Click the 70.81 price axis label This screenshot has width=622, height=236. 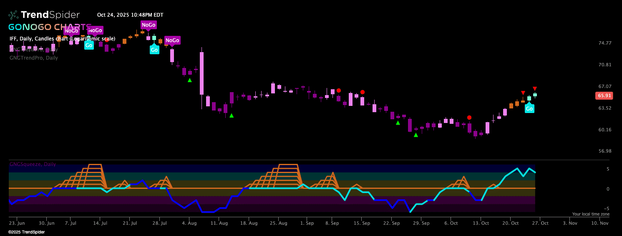click(605, 65)
